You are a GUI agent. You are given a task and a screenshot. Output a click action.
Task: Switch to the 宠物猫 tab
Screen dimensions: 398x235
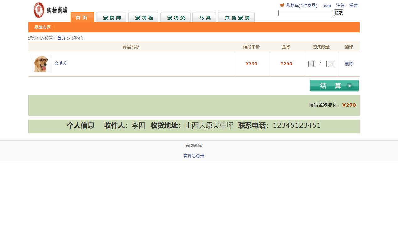pyautogui.click(x=143, y=18)
